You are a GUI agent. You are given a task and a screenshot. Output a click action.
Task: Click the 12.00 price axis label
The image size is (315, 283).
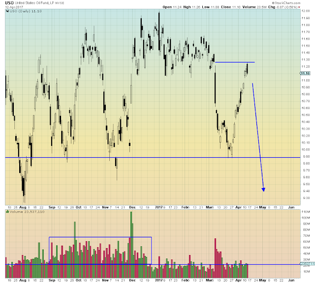pyautogui.click(x=306, y=11)
